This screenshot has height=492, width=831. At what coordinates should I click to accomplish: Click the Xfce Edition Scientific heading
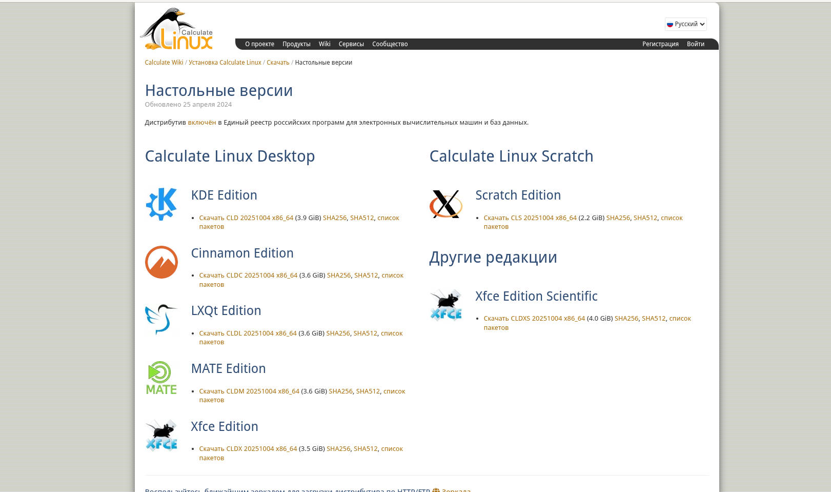pos(536,297)
